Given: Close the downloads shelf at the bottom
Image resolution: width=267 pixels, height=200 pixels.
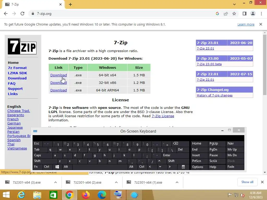Looking at the screenshot, I should [262, 182].
